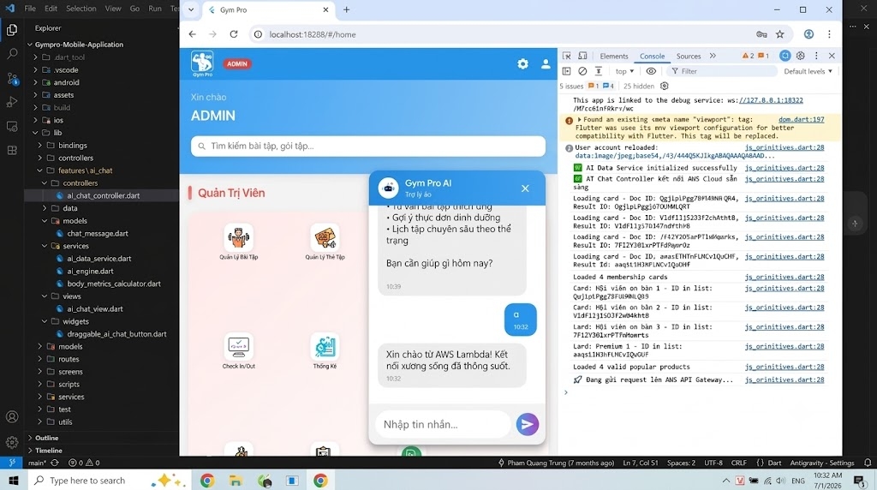Toggle DevTools device toolbar icon

[x=582, y=56]
